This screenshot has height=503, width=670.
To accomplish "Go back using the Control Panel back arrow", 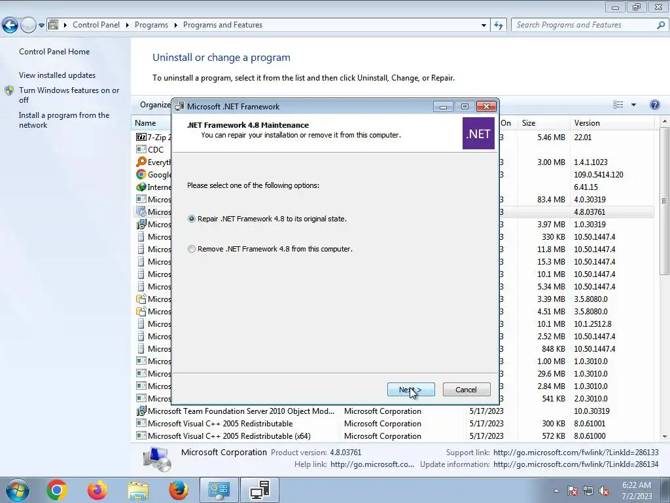I will [x=10, y=26].
